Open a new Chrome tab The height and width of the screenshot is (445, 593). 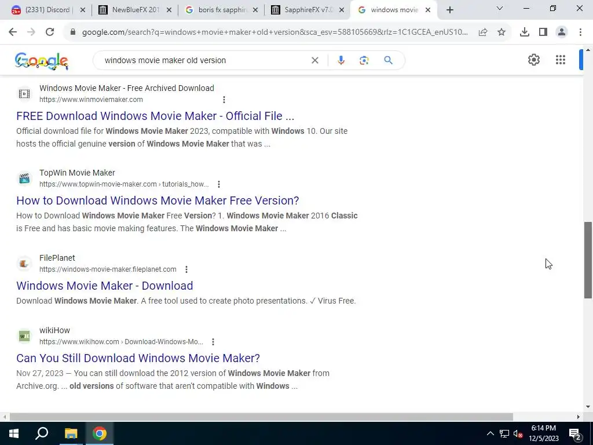click(449, 10)
